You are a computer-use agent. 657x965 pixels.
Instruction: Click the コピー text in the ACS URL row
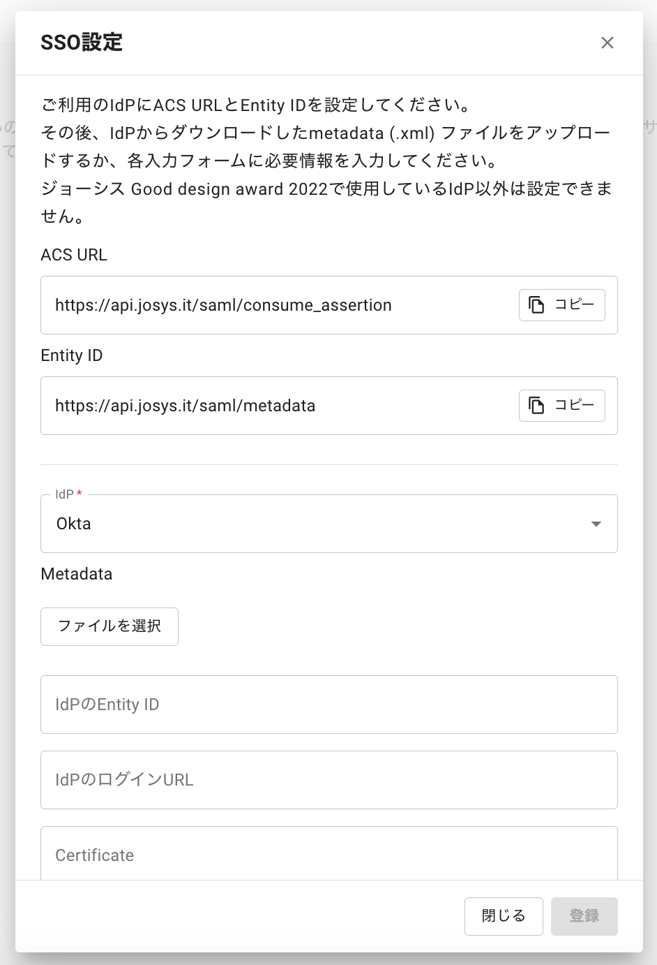click(574, 305)
